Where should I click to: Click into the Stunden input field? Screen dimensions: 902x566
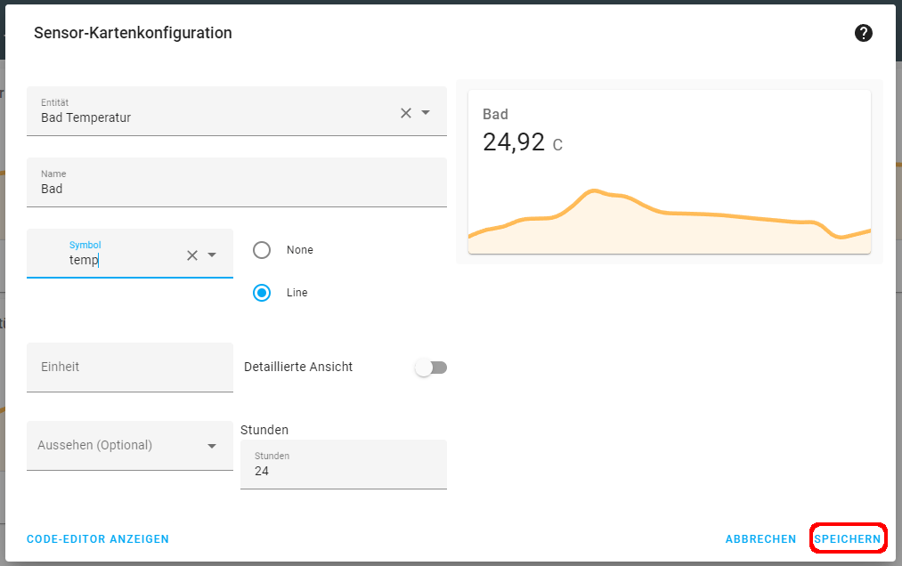(344, 465)
